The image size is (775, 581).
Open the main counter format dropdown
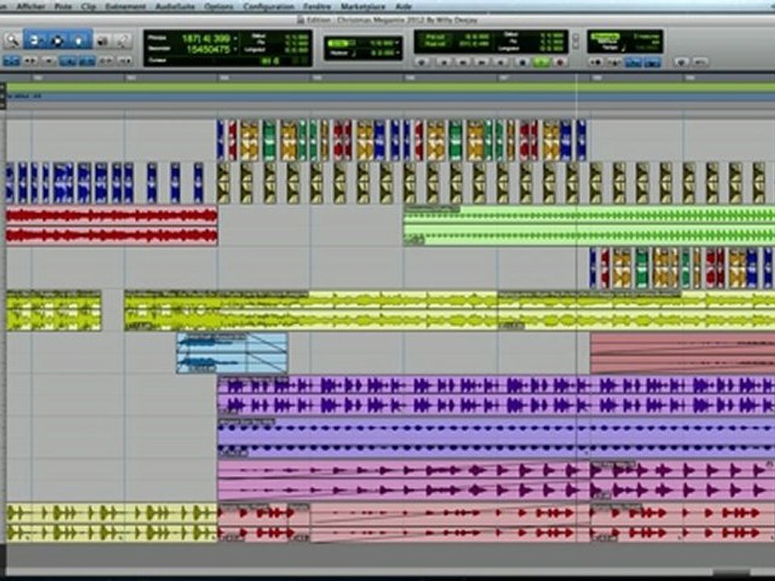[x=235, y=39]
